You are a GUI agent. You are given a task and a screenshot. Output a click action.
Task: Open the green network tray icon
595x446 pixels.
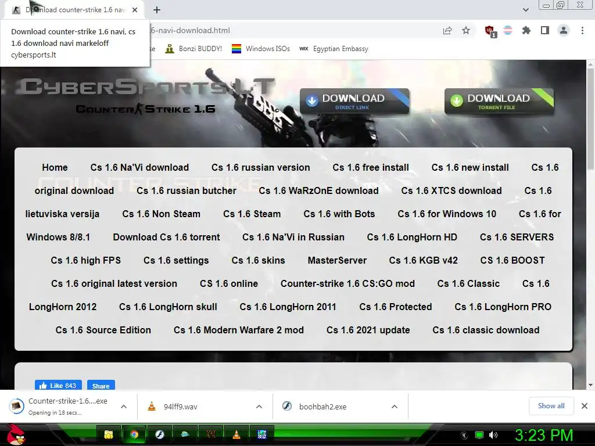click(x=479, y=435)
